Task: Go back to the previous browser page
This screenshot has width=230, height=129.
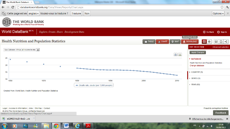Action: click(3, 7)
